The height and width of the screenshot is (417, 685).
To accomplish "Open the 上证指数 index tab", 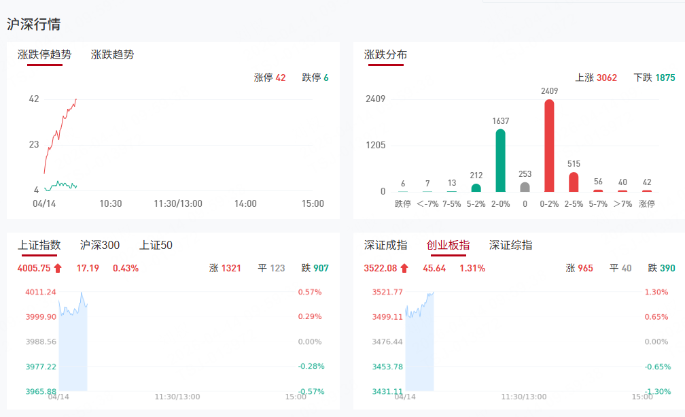I will click(x=39, y=245).
